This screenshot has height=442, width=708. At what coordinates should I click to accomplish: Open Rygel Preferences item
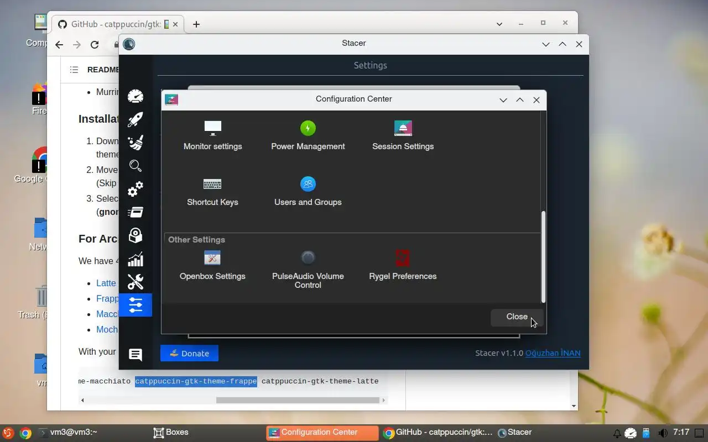pyautogui.click(x=403, y=266)
